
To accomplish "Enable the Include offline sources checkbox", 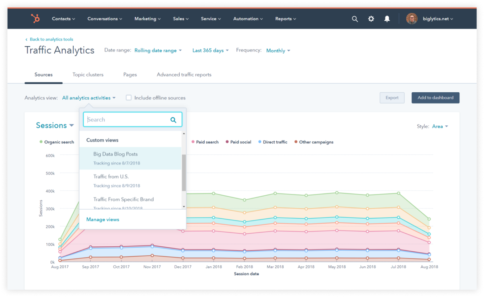I will 129,97.
